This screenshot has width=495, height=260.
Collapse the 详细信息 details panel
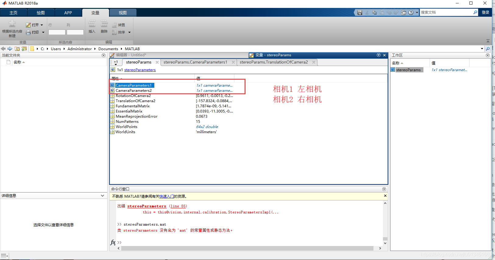[x=102, y=196]
